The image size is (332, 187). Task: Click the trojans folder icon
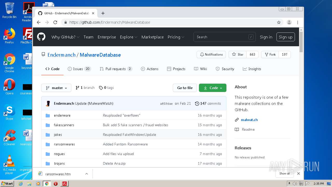click(x=48, y=163)
